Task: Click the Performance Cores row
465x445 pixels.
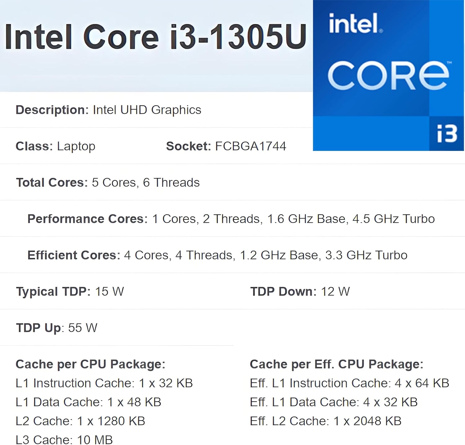Action: [x=231, y=219]
